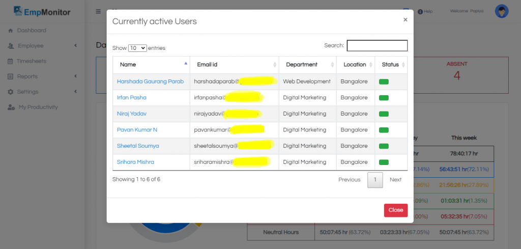Screen dimensions: 521x249
Task: Click the Help info icon
Action: pyautogui.click(x=420, y=12)
